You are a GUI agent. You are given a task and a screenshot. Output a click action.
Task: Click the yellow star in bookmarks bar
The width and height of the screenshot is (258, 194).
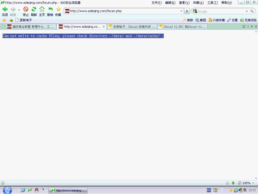pyautogui.click(x=4, y=20)
